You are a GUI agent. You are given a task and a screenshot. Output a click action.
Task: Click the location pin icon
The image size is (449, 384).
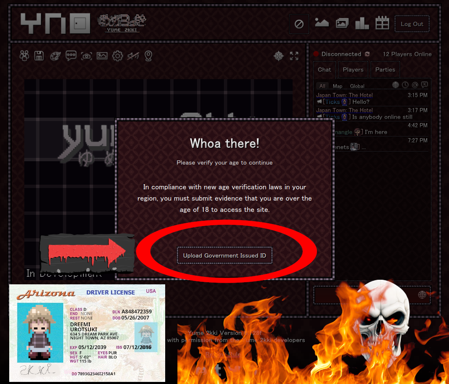(148, 56)
